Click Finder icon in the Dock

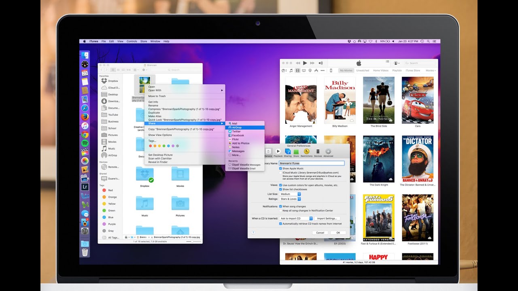coord(85,55)
